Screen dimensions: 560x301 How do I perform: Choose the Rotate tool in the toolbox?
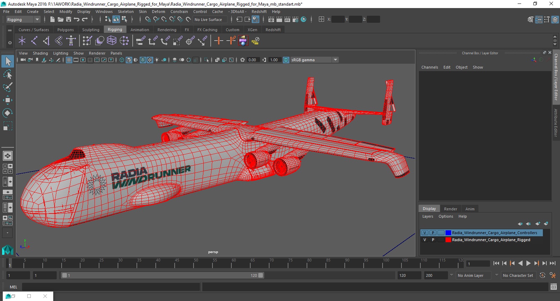click(7, 113)
